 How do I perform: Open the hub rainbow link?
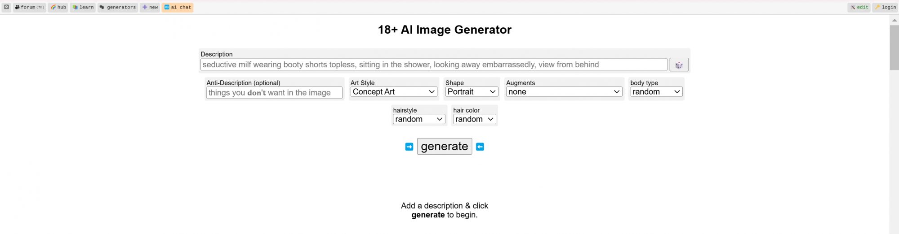coord(58,7)
